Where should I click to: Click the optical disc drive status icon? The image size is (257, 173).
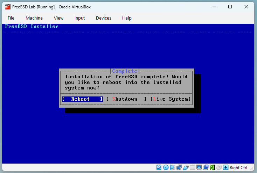(166, 167)
